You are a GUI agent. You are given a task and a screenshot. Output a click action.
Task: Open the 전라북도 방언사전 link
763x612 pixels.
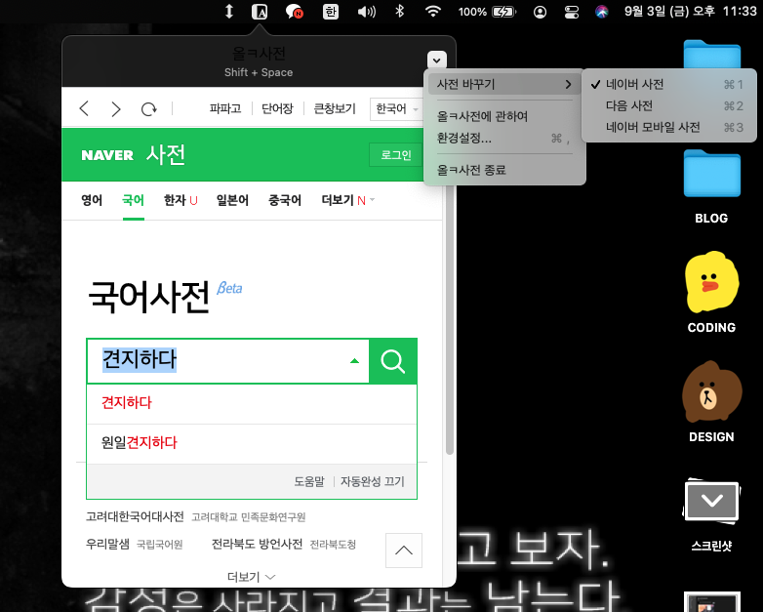pos(257,544)
